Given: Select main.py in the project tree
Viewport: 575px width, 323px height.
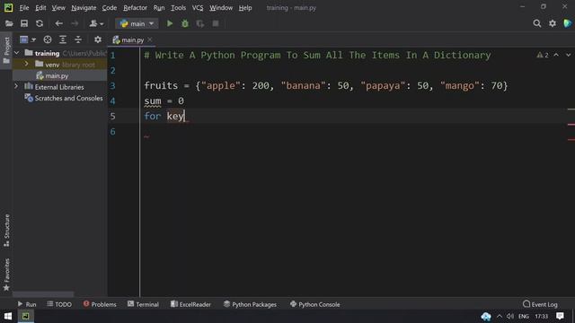Looking at the screenshot, I should pos(57,75).
